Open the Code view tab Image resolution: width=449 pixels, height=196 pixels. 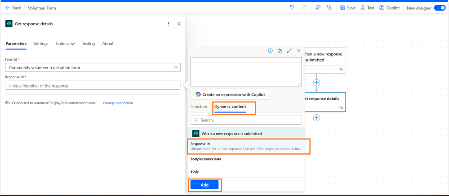coord(65,44)
